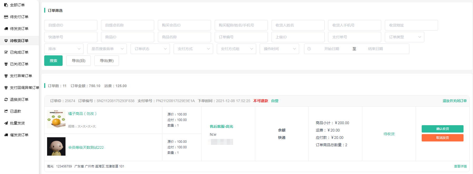Click the 批量发货 paper plane icon
Viewport: 473px width, 174px height.
[x=6, y=123]
